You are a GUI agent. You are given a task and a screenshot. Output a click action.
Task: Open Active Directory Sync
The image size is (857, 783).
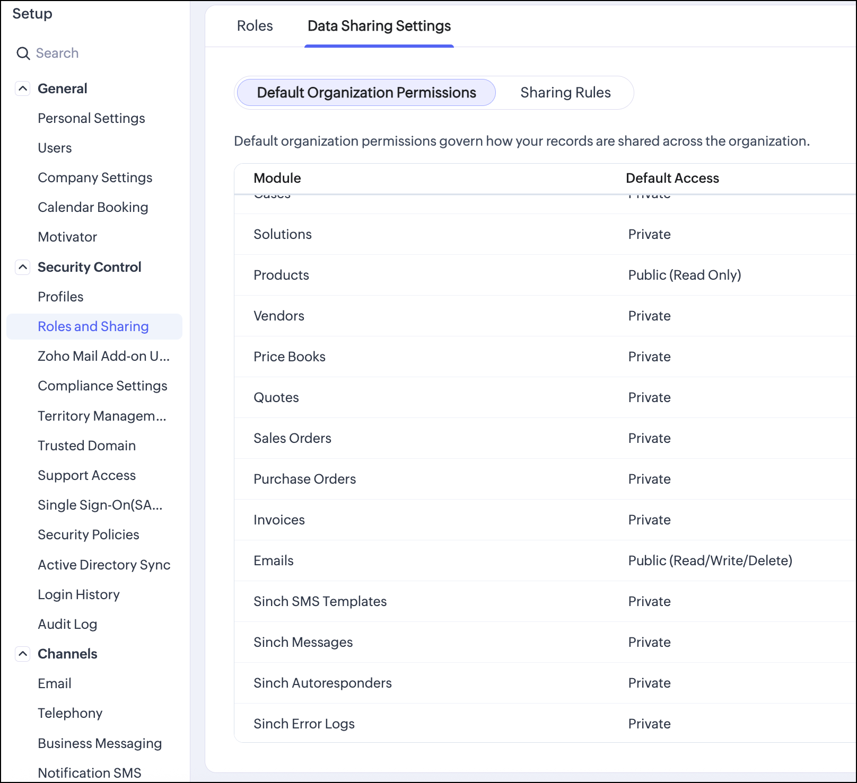[104, 565]
